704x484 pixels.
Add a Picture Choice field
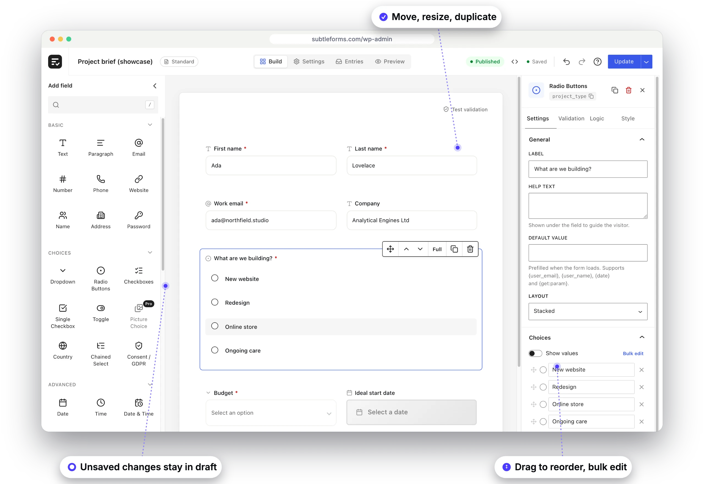point(139,316)
